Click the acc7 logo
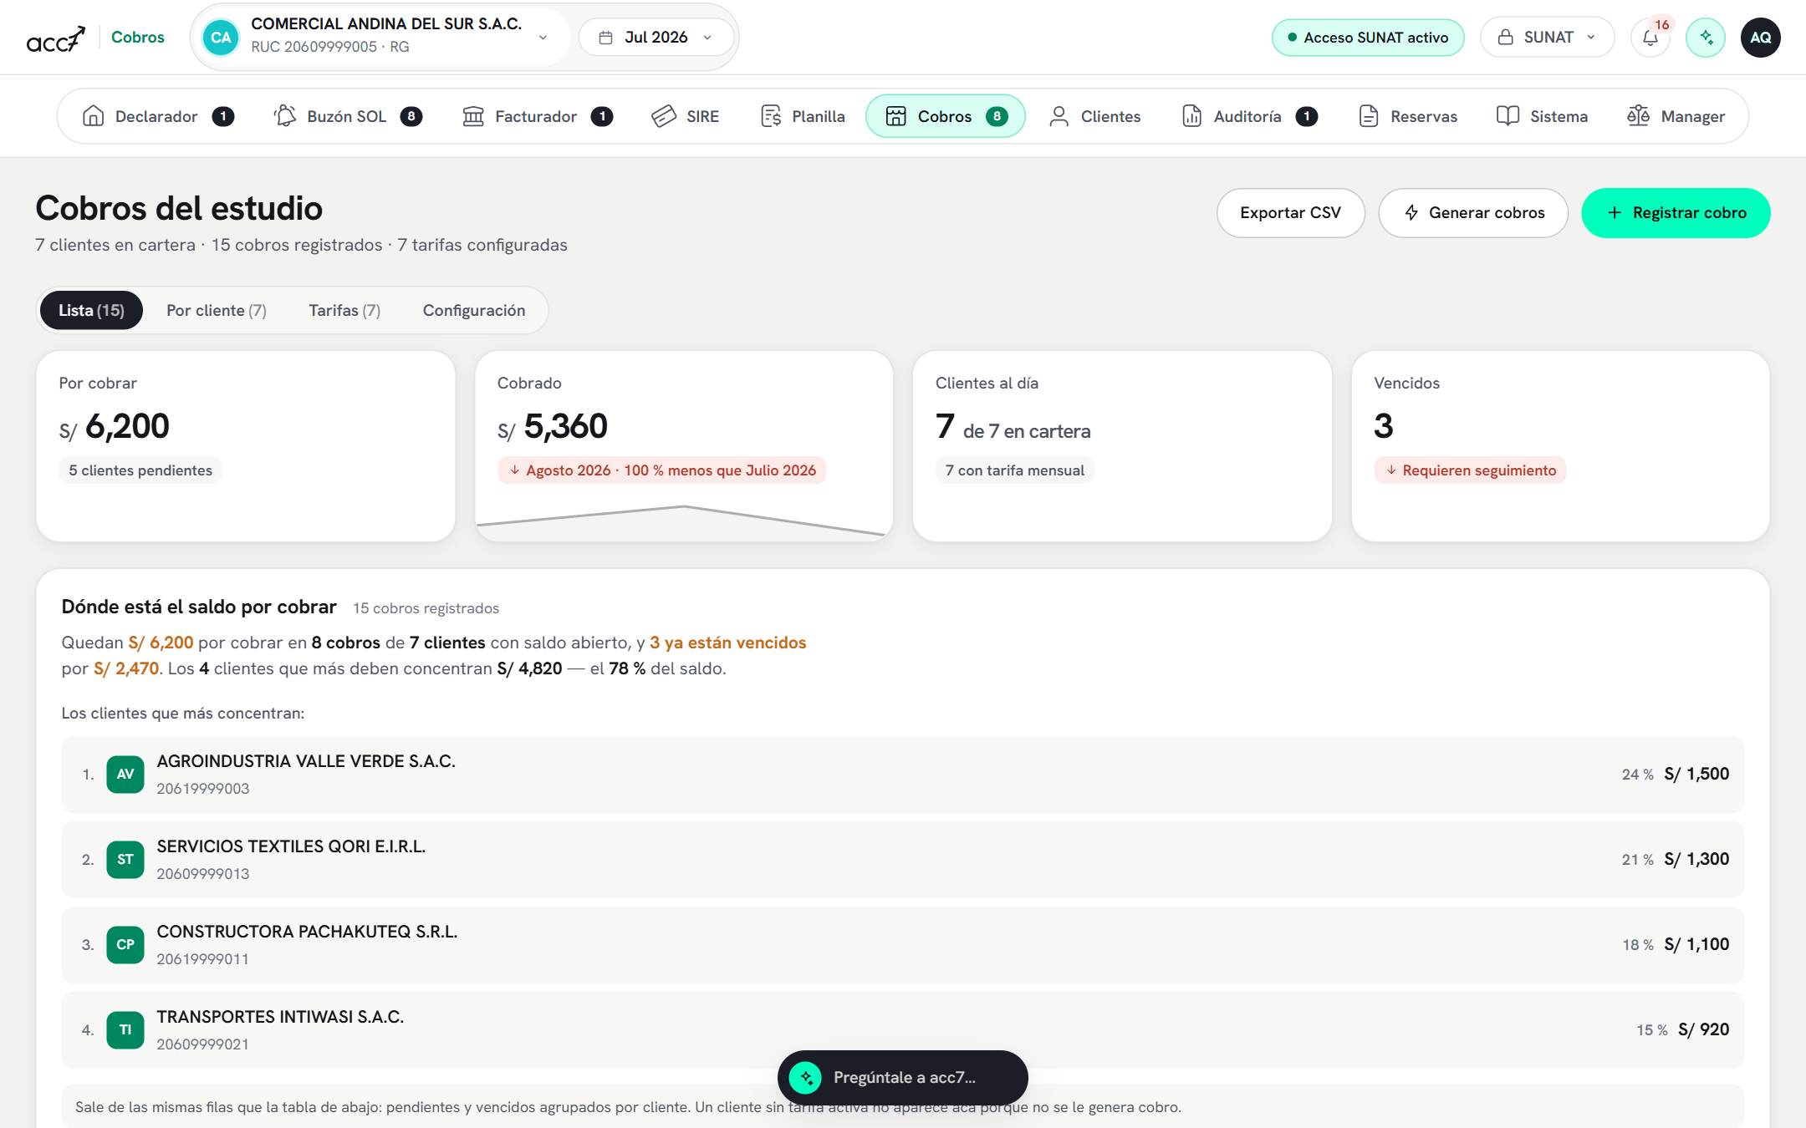This screenshot has height=1128, width=1806. point(55,38)
